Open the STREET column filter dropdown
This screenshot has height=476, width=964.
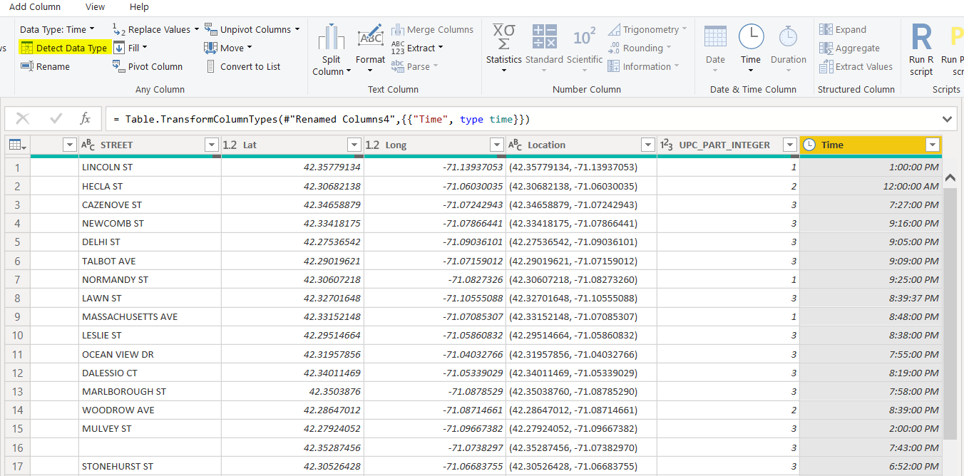point(211,145)
